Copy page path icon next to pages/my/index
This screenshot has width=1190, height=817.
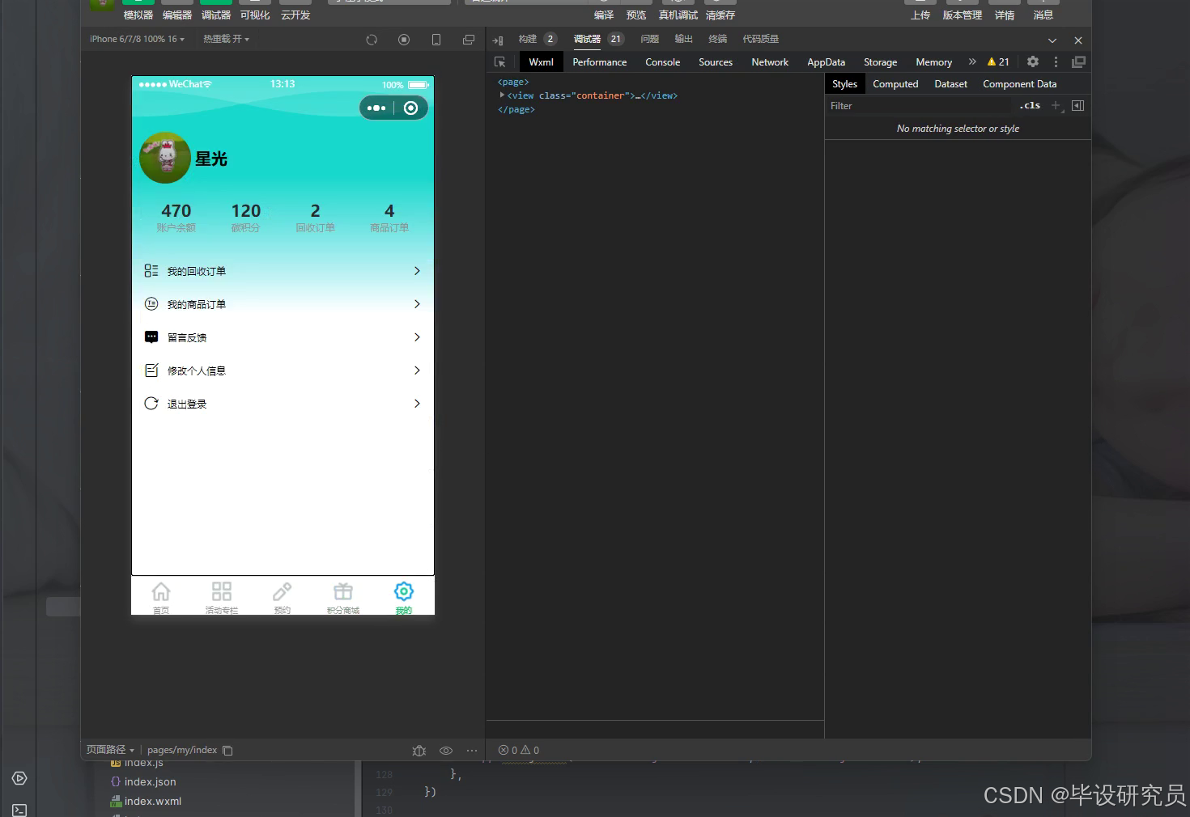(227, 751)
